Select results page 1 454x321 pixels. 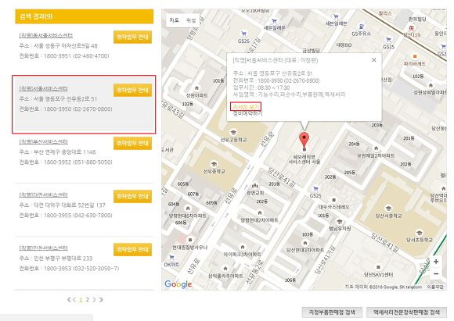[81, 300]
